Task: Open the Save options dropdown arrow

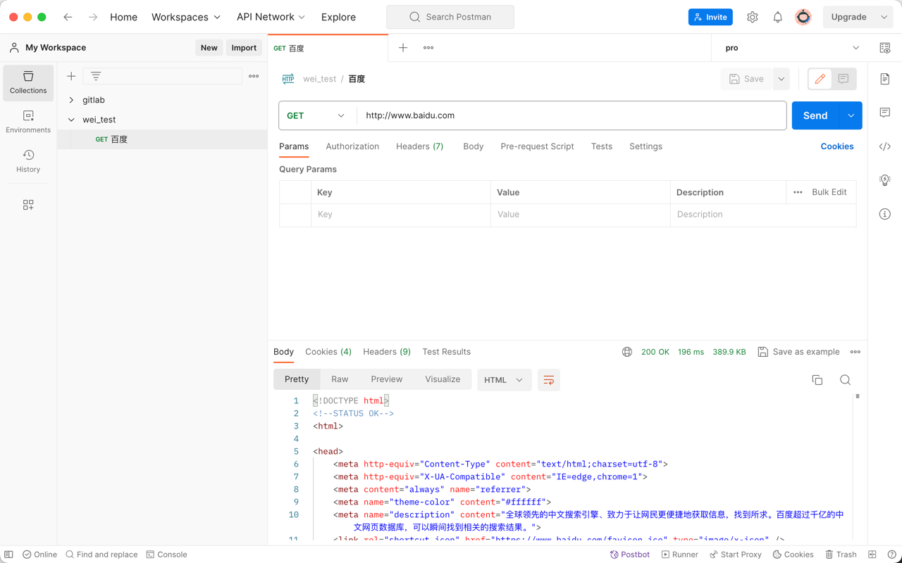Action: pos(781,79)
